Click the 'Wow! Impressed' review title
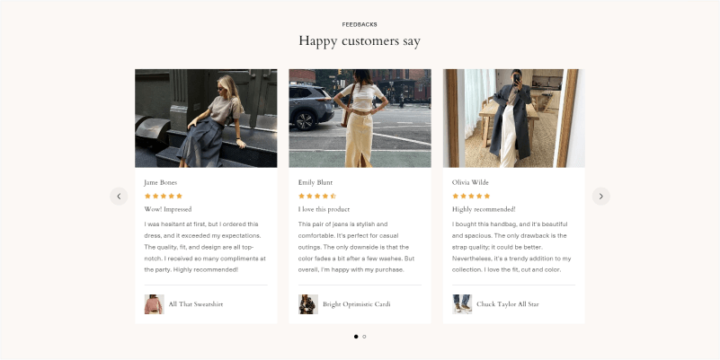Screen dimensions: 720x360 click(168, 209)
